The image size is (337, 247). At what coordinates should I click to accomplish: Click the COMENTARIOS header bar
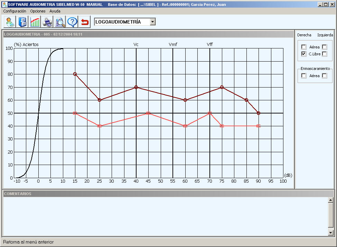(x=169, y=194)
